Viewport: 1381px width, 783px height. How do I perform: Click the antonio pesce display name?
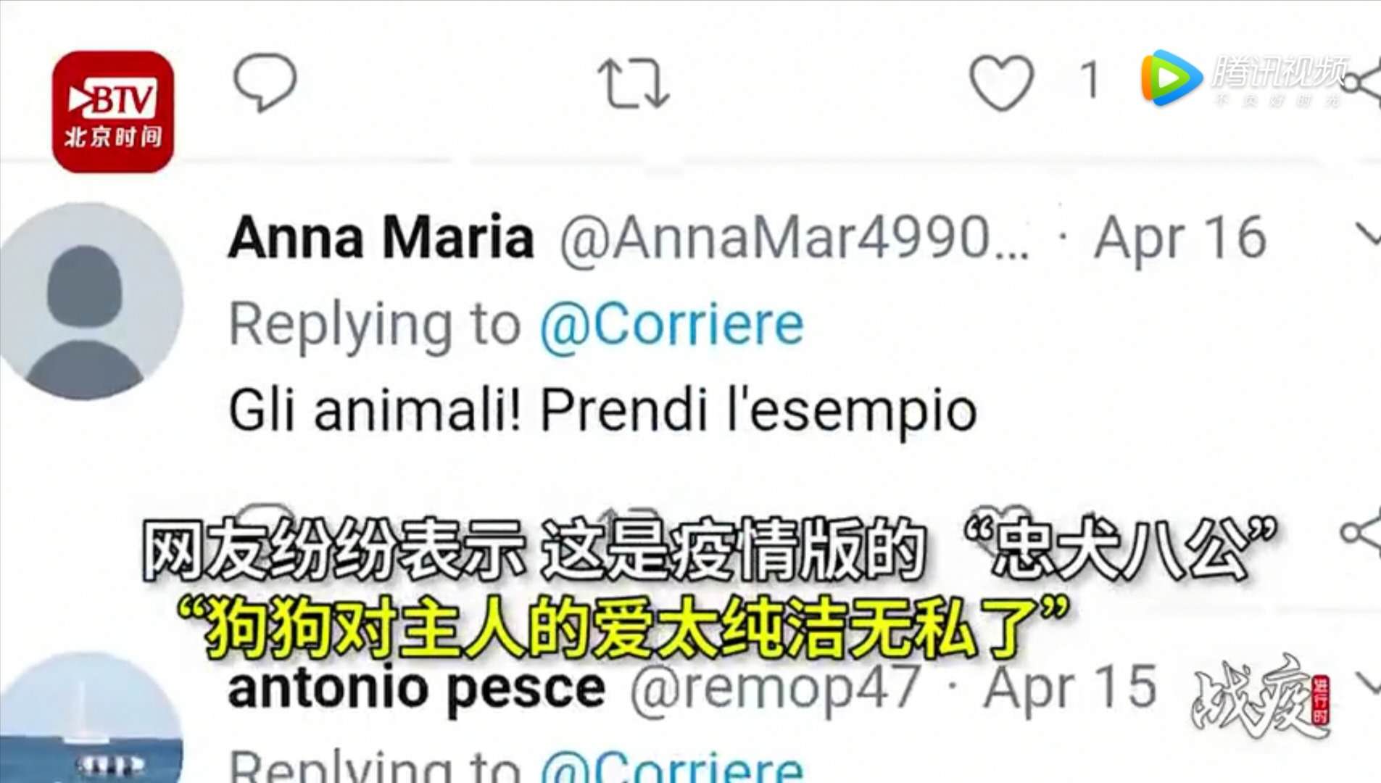[416, 688]
